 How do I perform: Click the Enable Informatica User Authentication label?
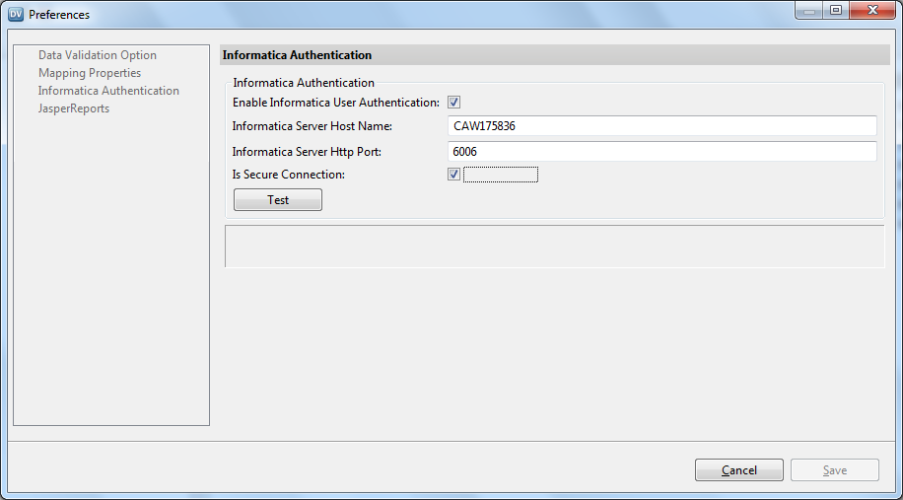coord(336,103)
